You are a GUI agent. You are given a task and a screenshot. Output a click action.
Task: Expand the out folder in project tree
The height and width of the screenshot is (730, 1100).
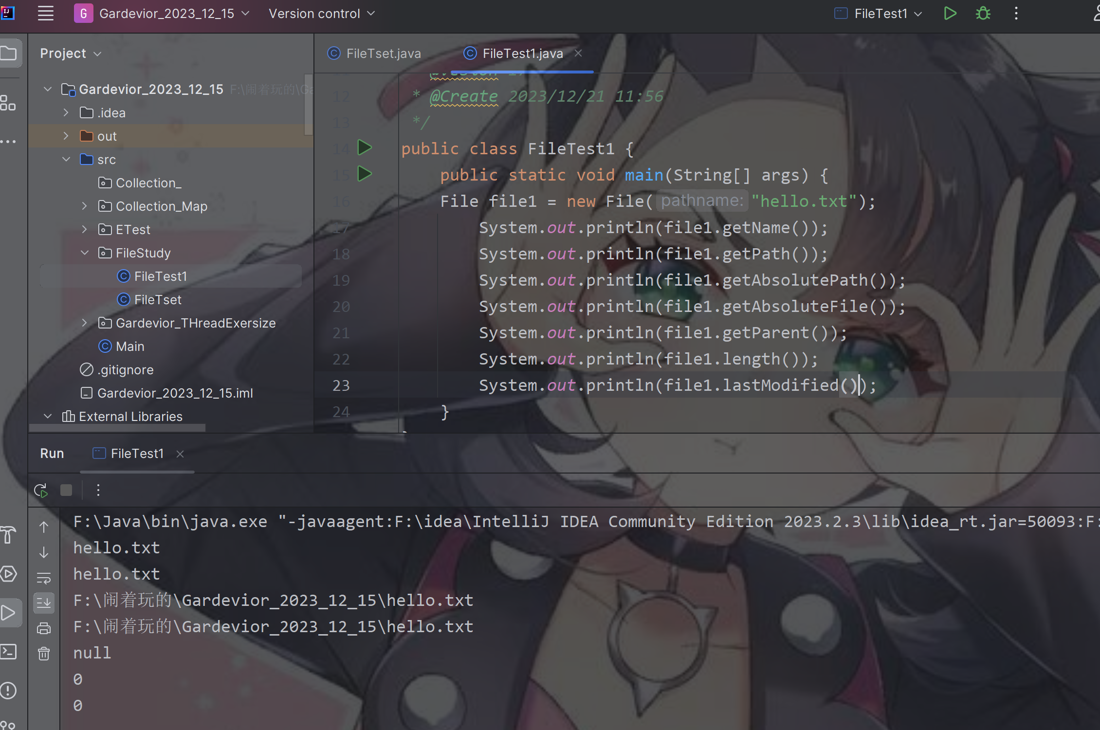66,136
